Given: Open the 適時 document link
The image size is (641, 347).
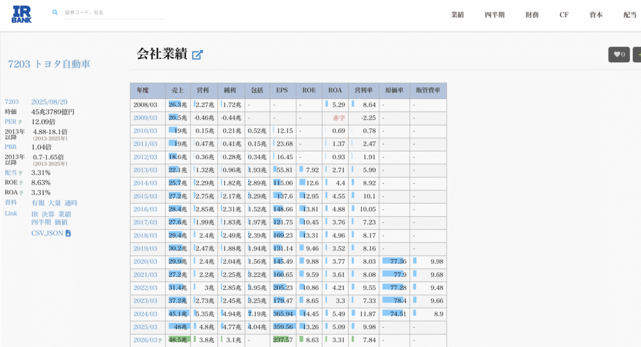Looking at the screenshot, I should pyautogui.click(x=71, y=203).
